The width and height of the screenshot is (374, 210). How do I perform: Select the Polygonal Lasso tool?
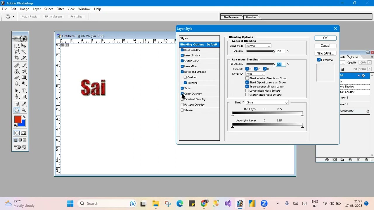pos(17,52)
